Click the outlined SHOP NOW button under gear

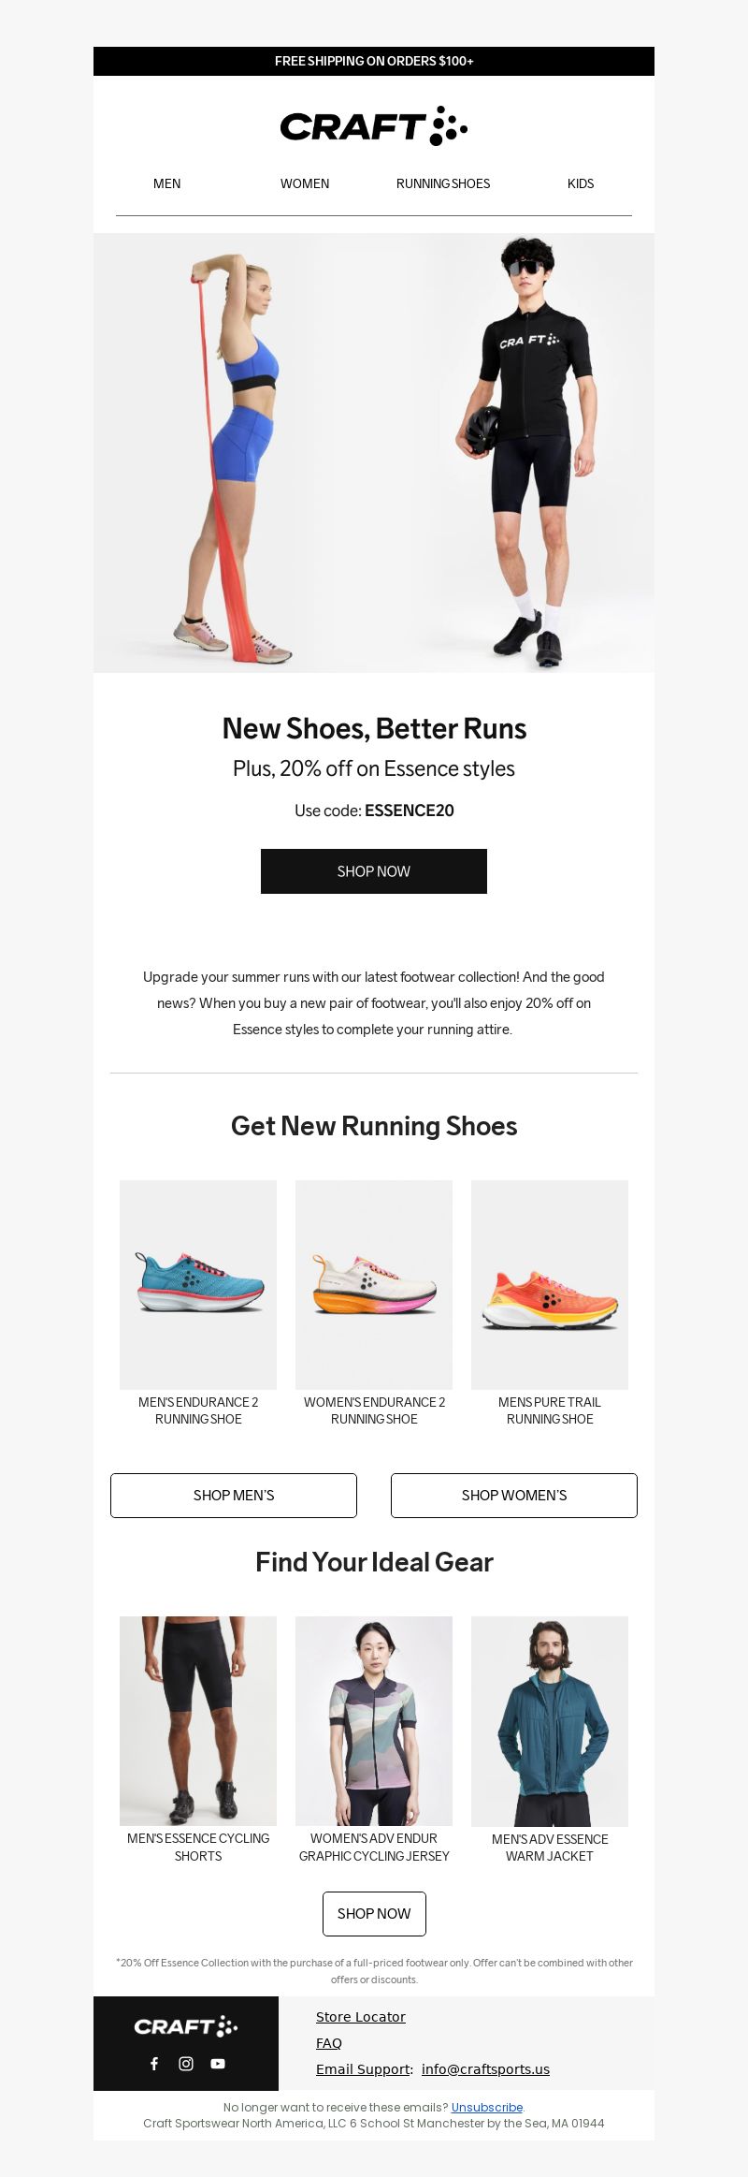(374, 1914)
